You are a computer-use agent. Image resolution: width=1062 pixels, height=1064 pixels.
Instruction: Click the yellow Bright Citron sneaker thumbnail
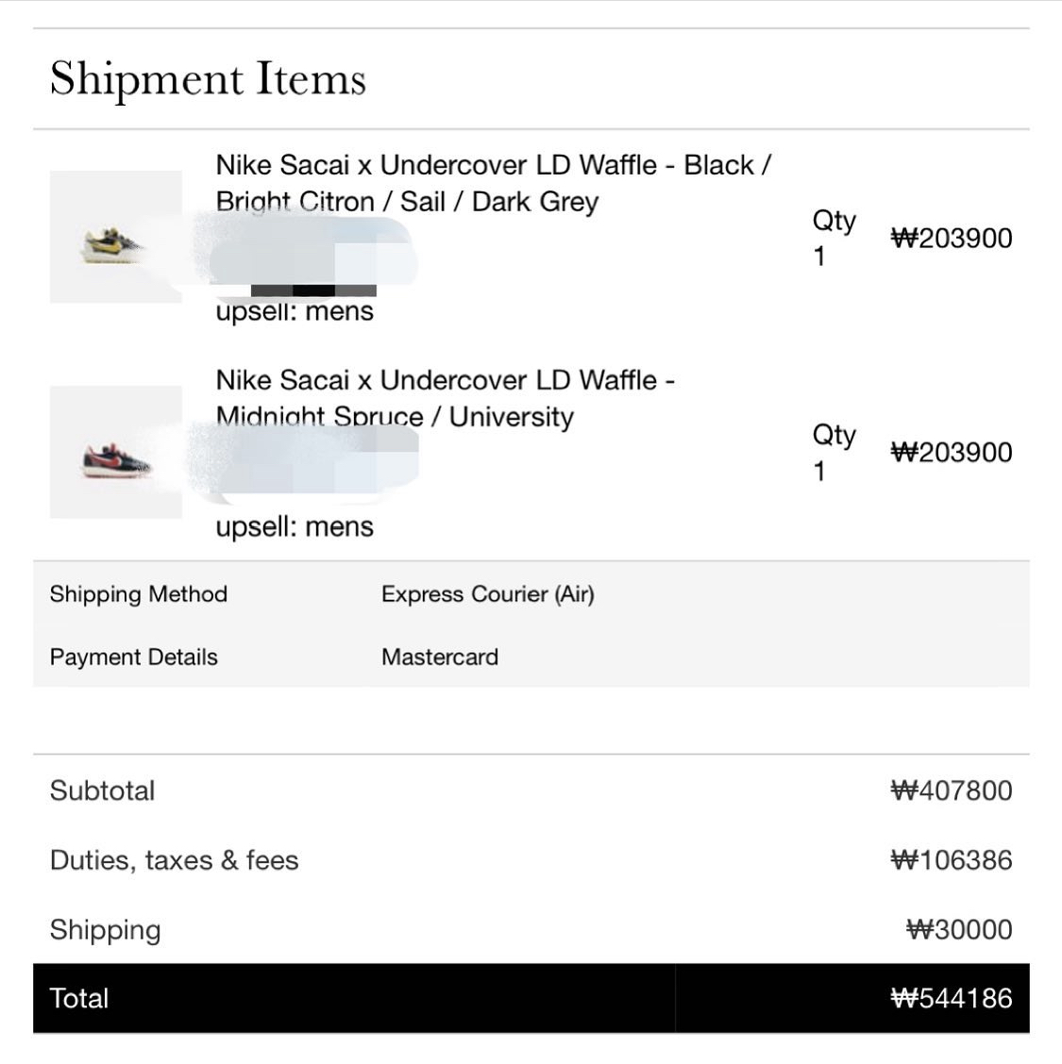pyautogui.click(x=115, y=238)
